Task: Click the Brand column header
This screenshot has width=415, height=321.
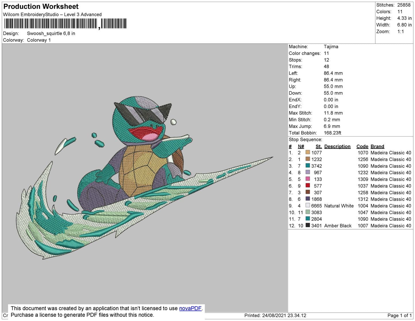Action: click(377, 146)
